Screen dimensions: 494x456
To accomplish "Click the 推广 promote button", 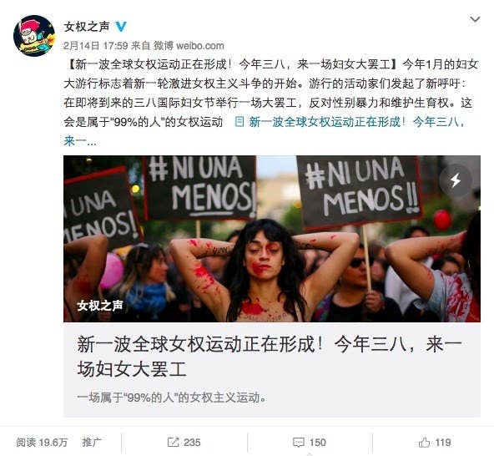I will point(92,442).
